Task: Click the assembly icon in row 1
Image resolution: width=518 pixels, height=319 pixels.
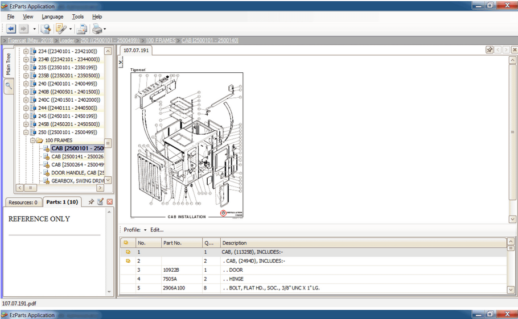Action: pyautogui.click(x=128, y=252)
